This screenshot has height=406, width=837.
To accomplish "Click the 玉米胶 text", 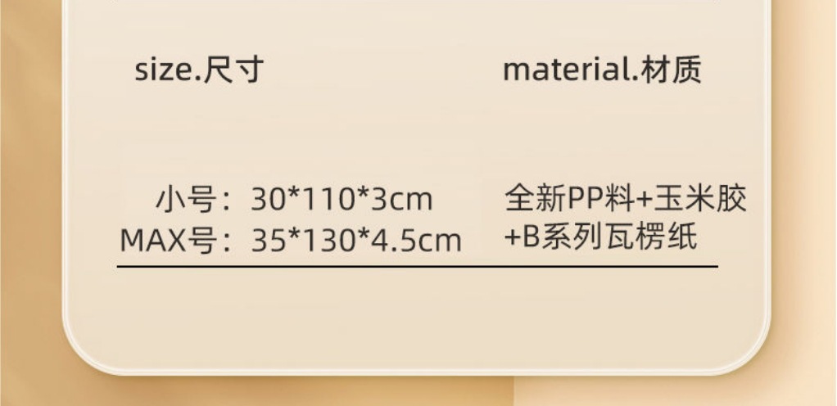I will coord(699,198).
